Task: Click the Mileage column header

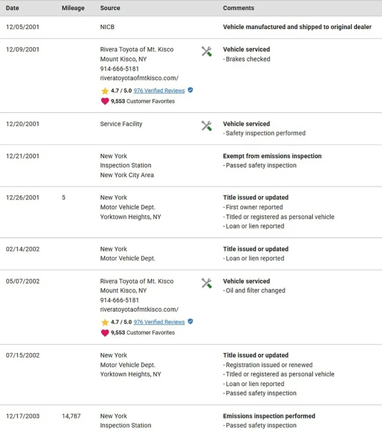Action: click(x=73, y=8)
